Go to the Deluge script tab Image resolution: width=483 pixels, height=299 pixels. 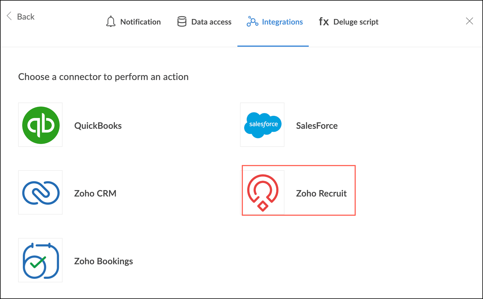point(356,22)
